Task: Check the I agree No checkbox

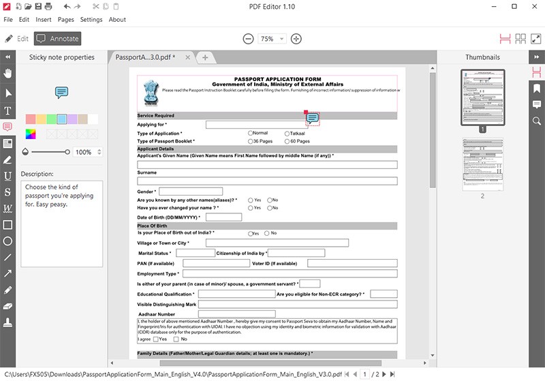Action: pyautogui.click(x=176, y=339)
